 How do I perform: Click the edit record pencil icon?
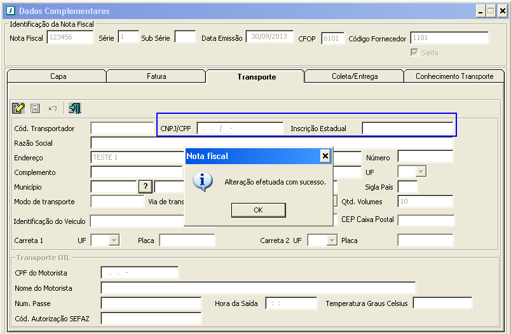(x=18, y=108)
